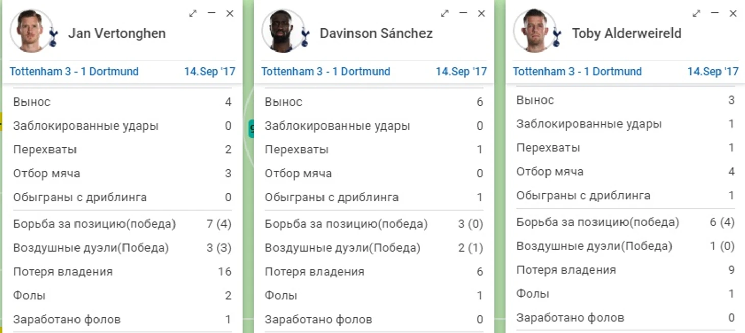Click the 14.Sep '17 date in Vertonghen card
745x333 pixels.
tap(210, 71)
